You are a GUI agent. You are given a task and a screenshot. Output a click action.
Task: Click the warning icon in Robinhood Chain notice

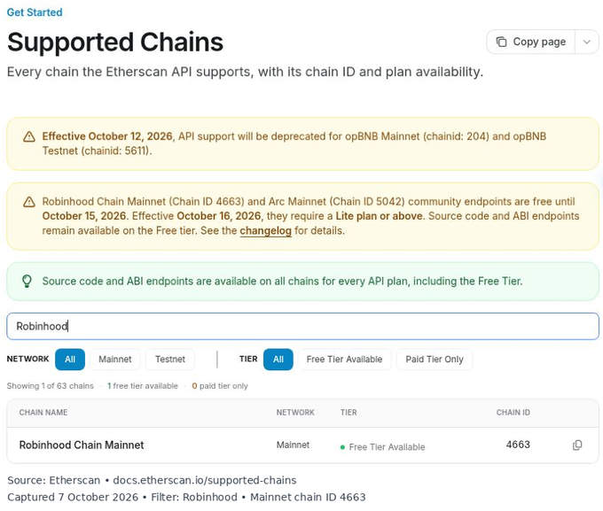tap(29, 202)
